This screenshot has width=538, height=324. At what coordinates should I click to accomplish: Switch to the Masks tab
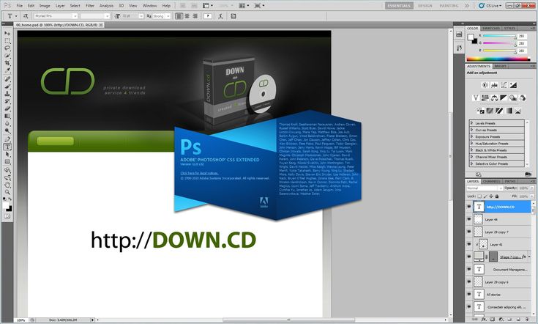click(x=500, y=66)
